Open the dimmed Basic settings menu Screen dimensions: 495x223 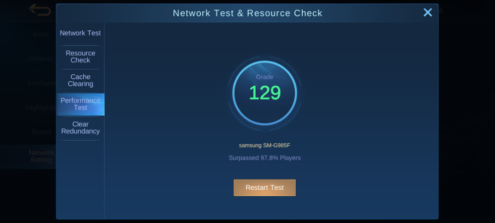[x=41, y=34]
